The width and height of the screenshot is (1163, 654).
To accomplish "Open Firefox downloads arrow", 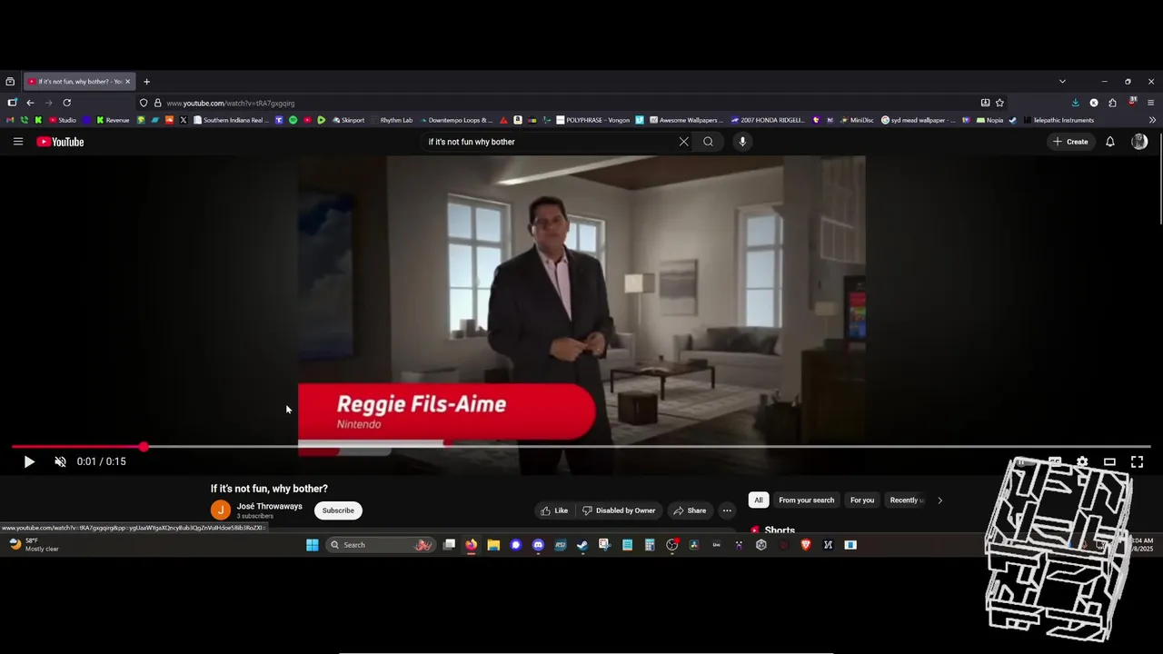I will tap(1075, 103).
